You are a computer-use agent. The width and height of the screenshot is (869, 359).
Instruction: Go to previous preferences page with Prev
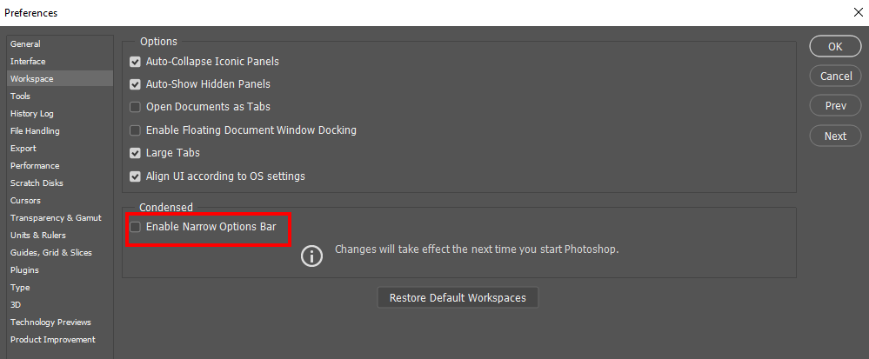(x=835, y=106)
